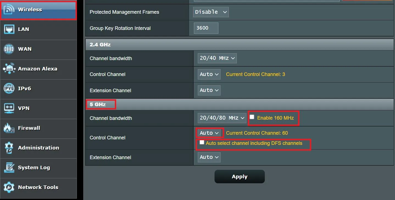Open the System Log notepad icon
The width and height of the screenshot is (395, 200).
pos(9,168)
